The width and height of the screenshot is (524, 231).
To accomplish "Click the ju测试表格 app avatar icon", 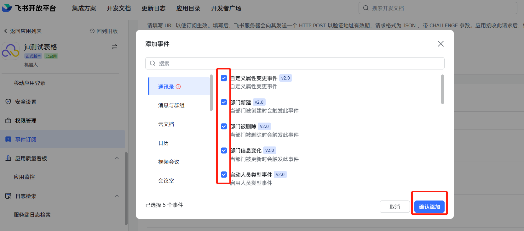I will (x=11, y=51).
